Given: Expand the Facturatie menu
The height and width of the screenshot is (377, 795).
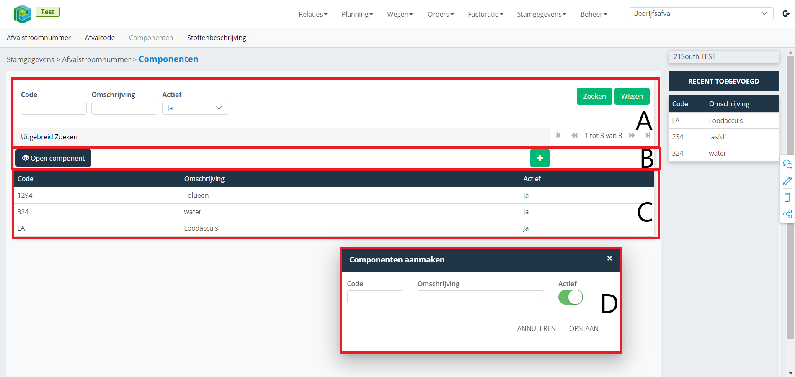Looking at the screenshot, I should (485, 14).
